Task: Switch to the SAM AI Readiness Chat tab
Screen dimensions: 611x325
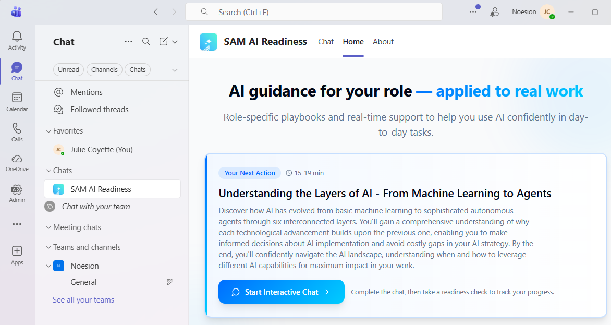Action: point(326,42)
